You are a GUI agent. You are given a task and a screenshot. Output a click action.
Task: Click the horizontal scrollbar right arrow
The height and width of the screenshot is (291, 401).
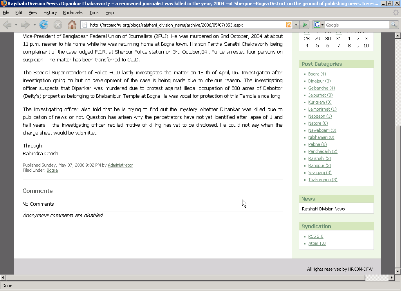coord(392,277)
